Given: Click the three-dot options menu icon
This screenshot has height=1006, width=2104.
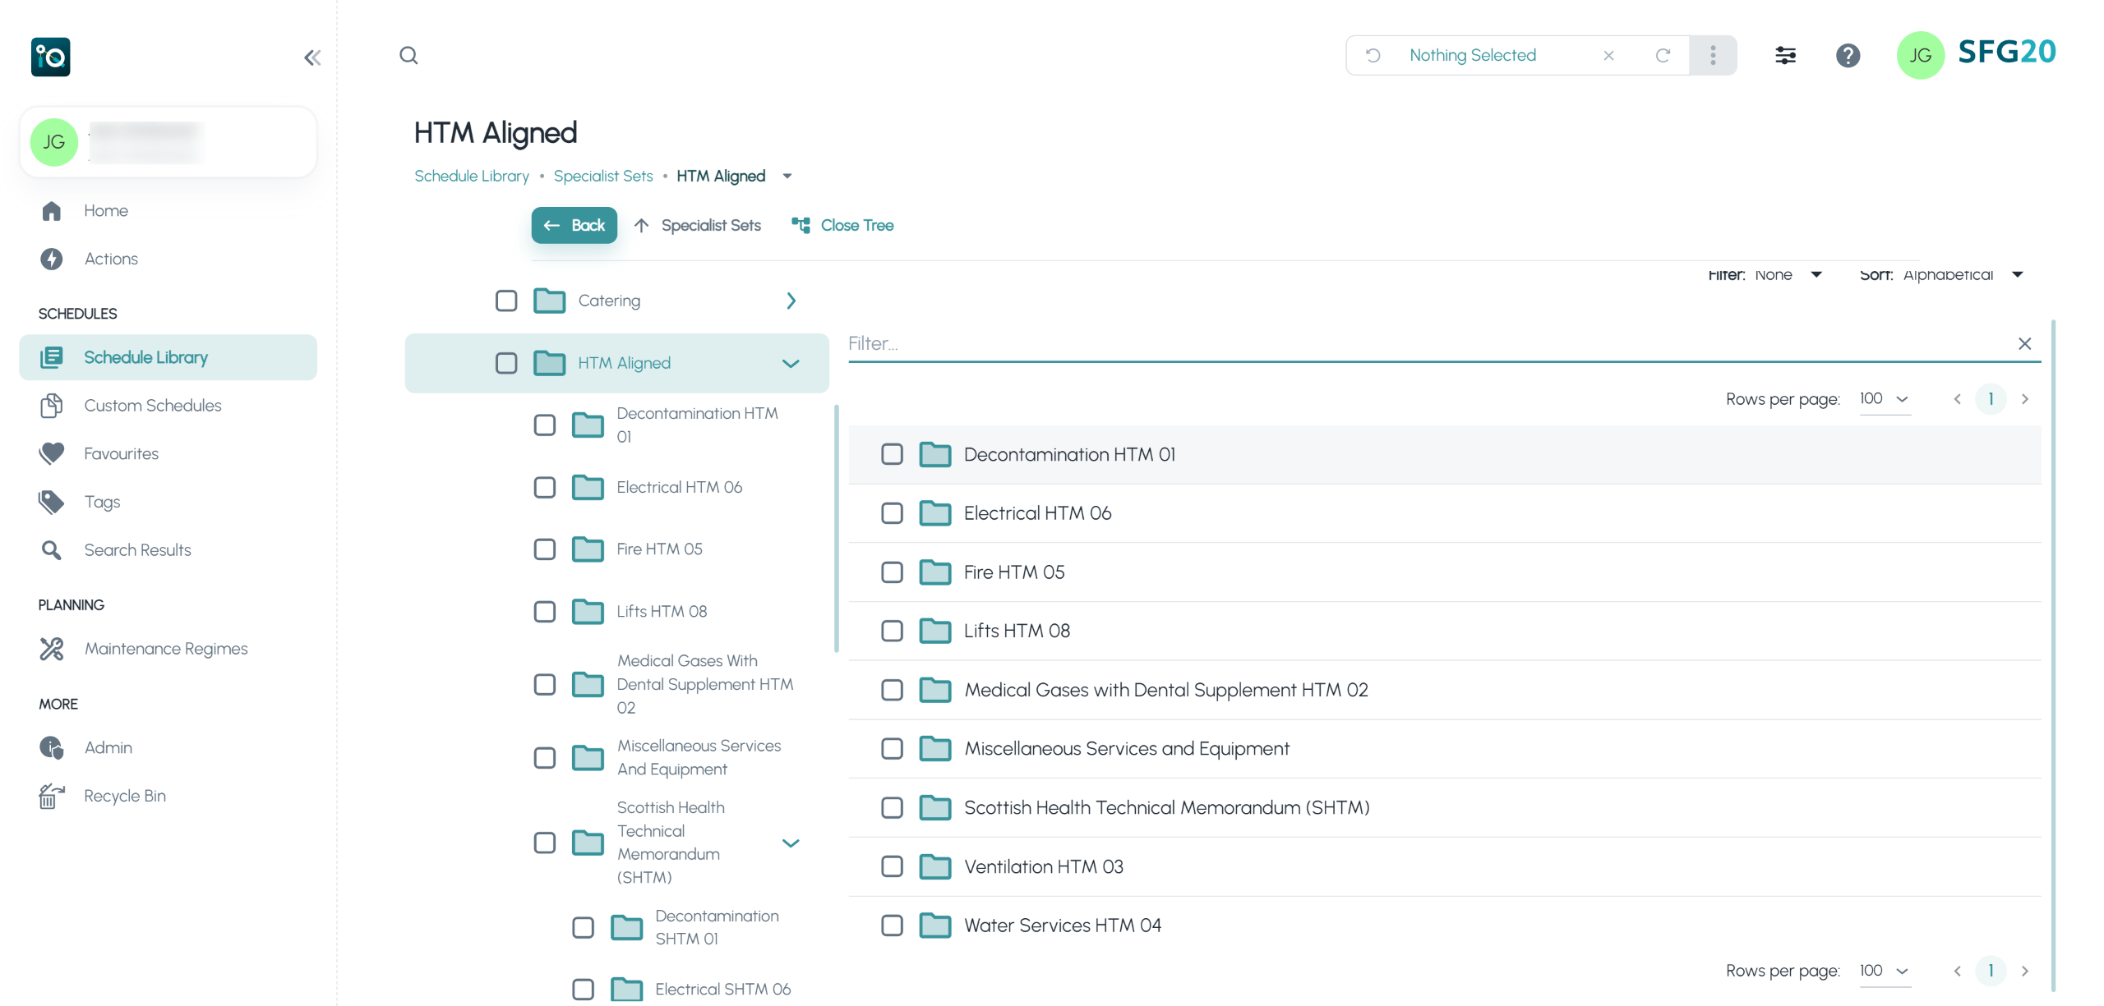Looking at the screenshot, I should coord(1713,55).
